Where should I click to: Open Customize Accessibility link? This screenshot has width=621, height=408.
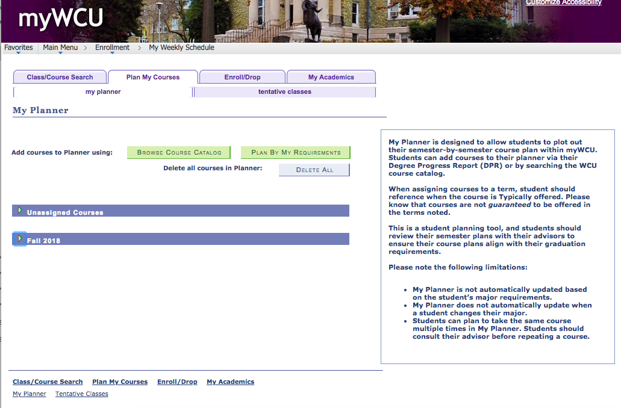(x=564, y=3)
